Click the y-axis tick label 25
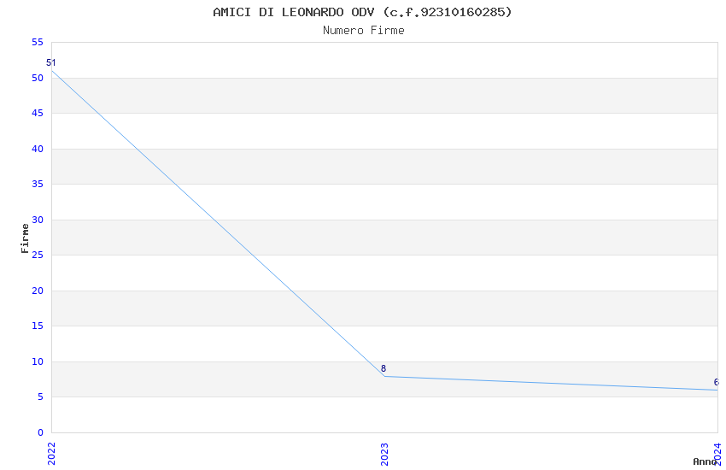The width and height of the screenshot is (726, 470). [x=38, y=255]
